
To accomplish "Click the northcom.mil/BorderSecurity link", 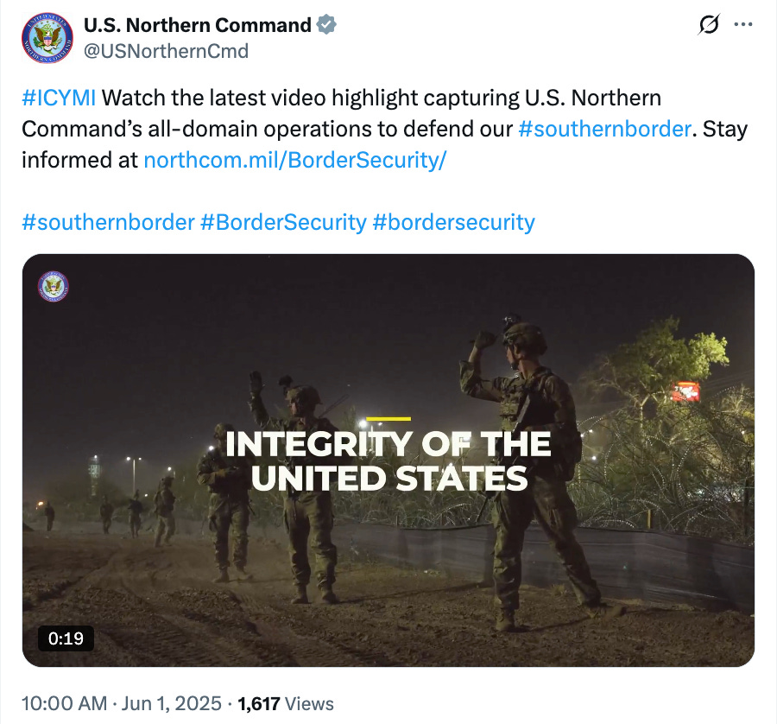I will [x=295, y=160].
